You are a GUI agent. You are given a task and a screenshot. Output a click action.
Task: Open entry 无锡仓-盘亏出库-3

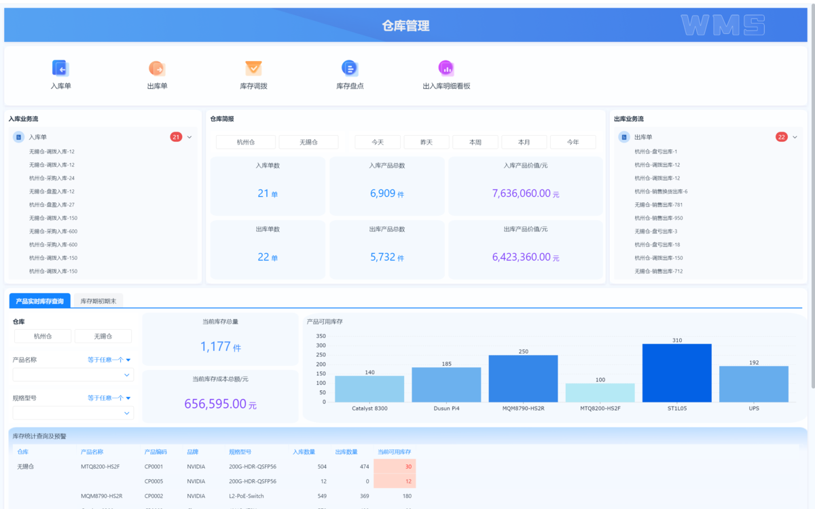click(655, 231)
